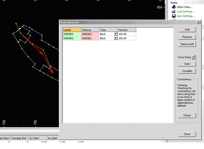Click the Cu Start column header
Screen dimensions: 204x149
tap(38, 138)
